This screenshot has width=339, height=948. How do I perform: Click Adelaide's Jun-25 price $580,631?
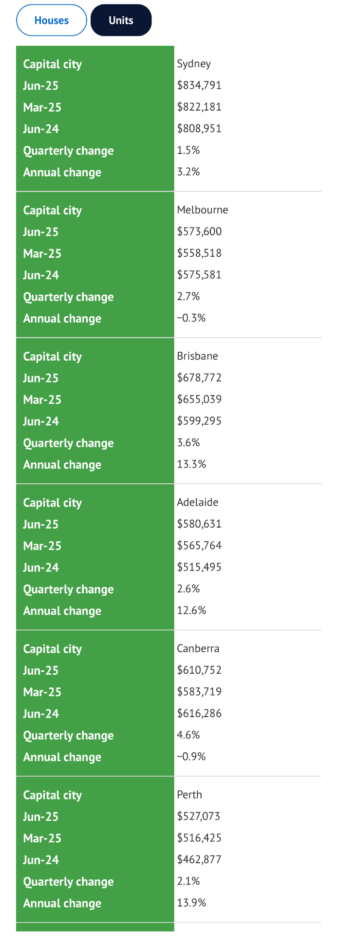tap(199, 524)
